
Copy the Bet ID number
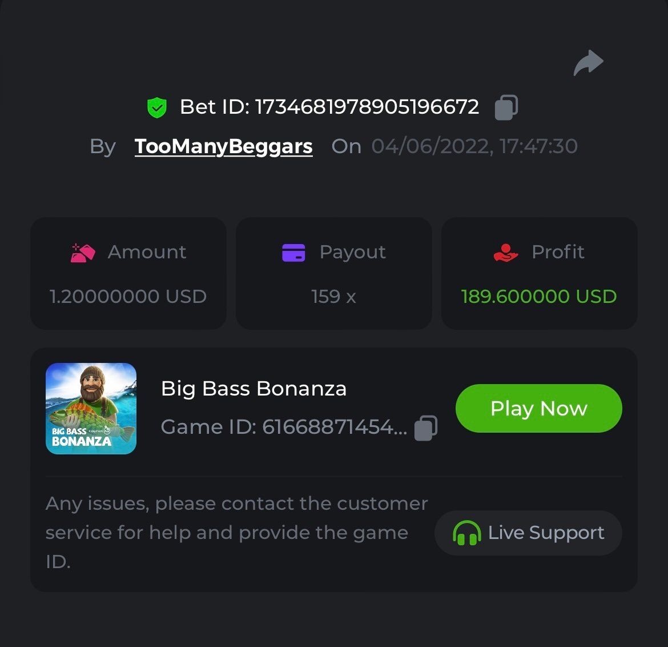tap(506, 107)
